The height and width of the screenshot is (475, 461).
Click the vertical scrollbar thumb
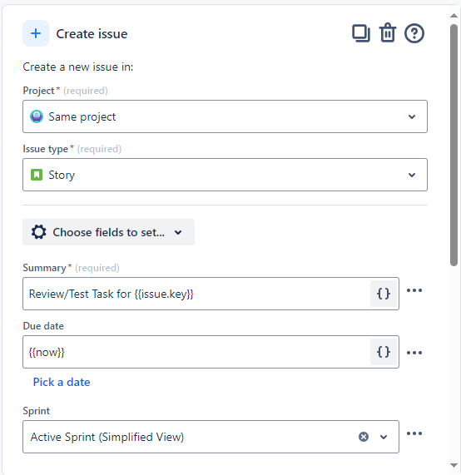(x=454, y=145)
